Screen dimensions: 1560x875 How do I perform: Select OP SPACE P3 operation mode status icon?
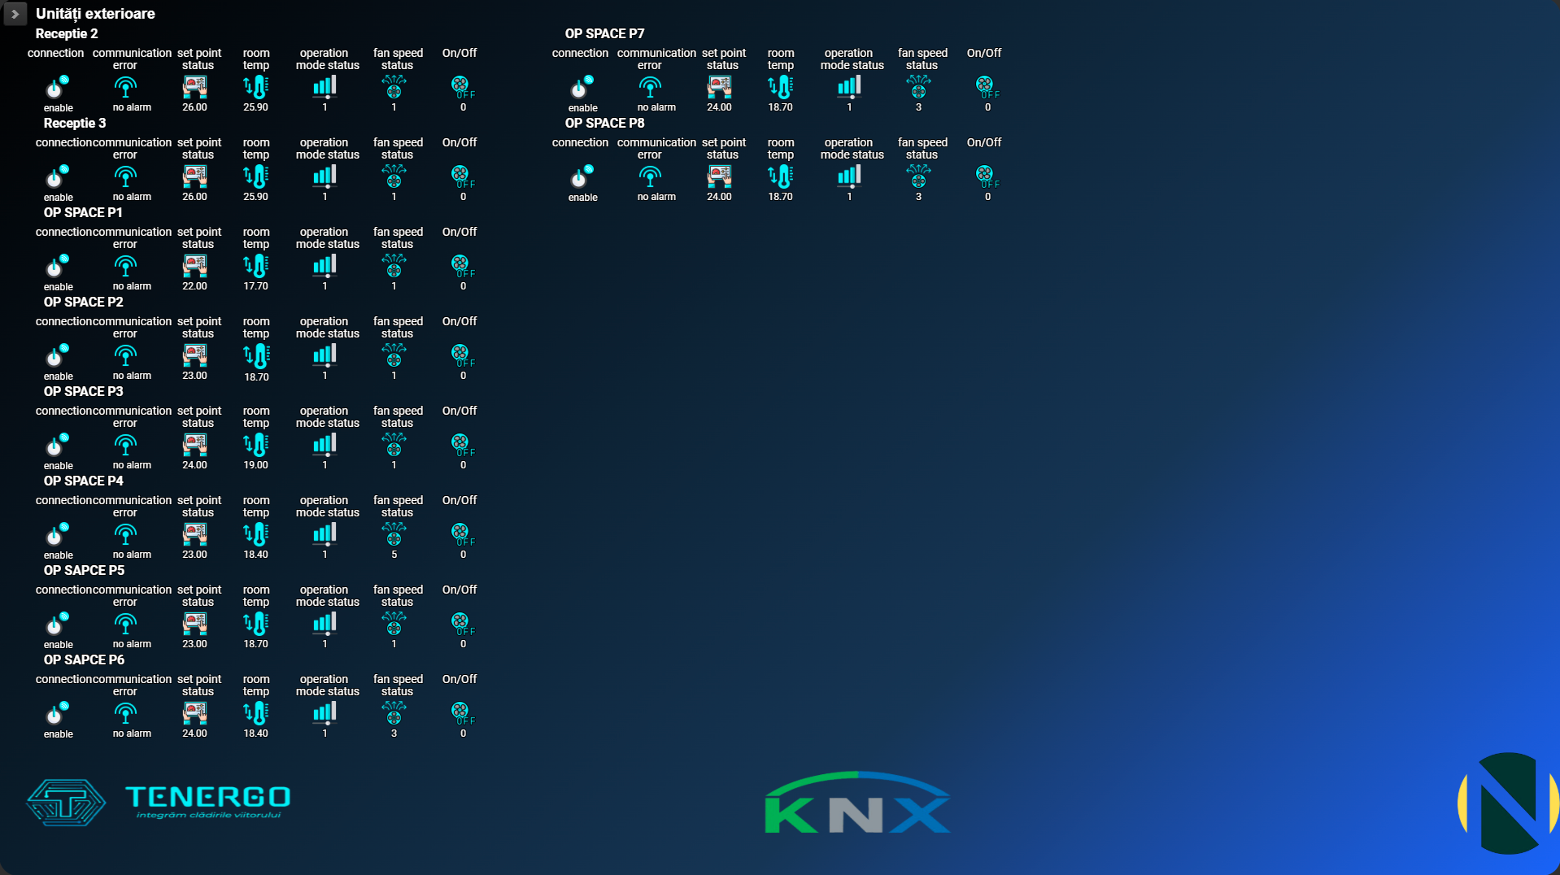point(325,445)
